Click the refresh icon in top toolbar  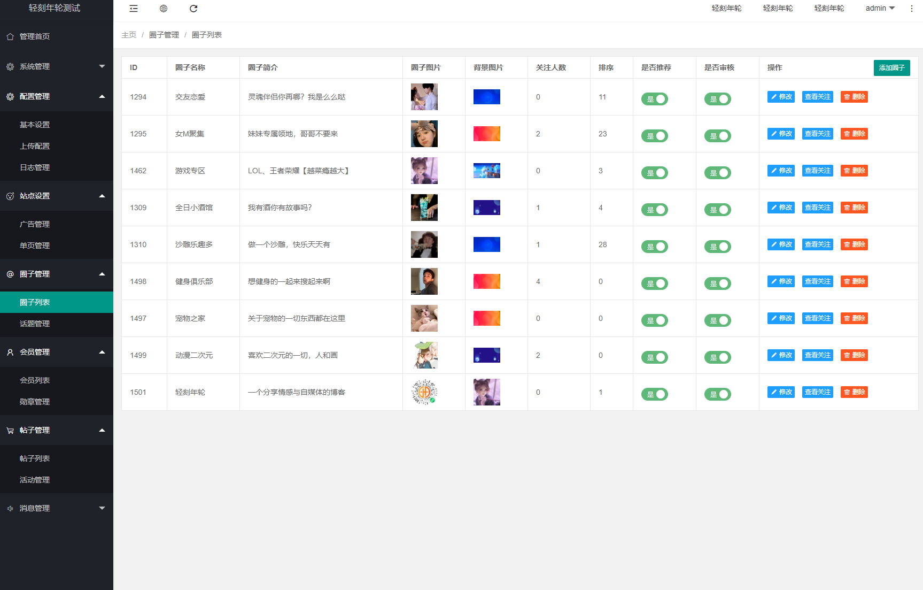click(193, 8)
